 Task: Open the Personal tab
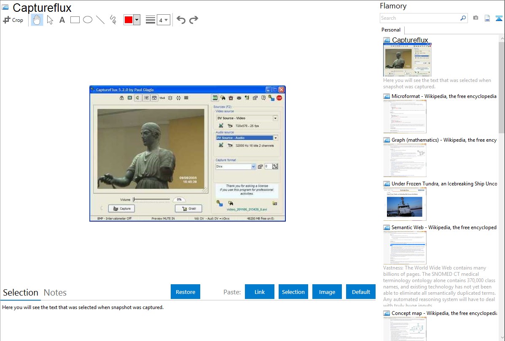click(391, 30)
